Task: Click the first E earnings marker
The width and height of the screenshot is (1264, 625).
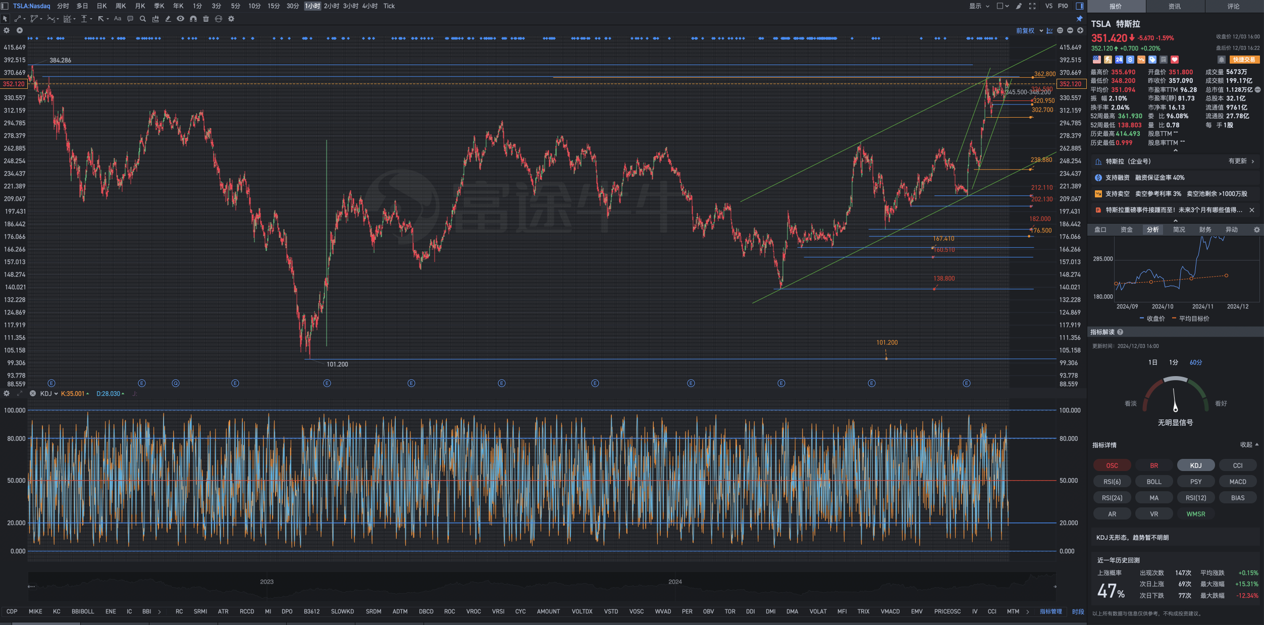Action: click(x=51, y=383)
